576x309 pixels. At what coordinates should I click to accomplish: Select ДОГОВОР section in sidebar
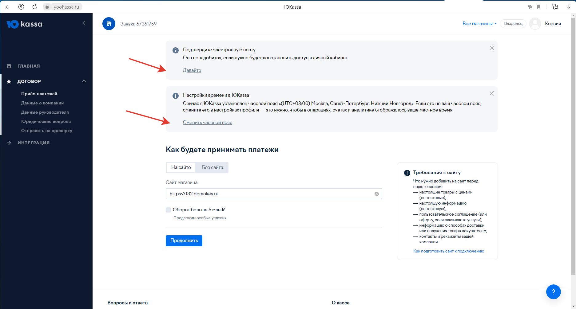point(29,81)
